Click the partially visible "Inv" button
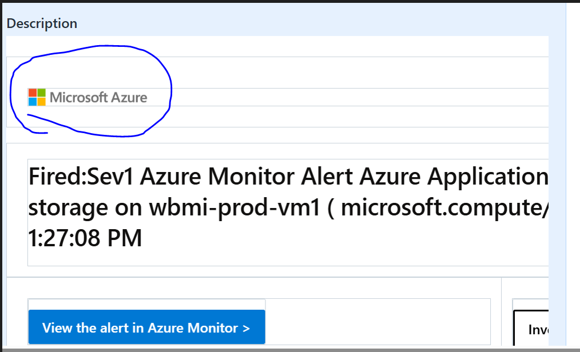This screenshot has width=580, height=352. pos(531,329)
